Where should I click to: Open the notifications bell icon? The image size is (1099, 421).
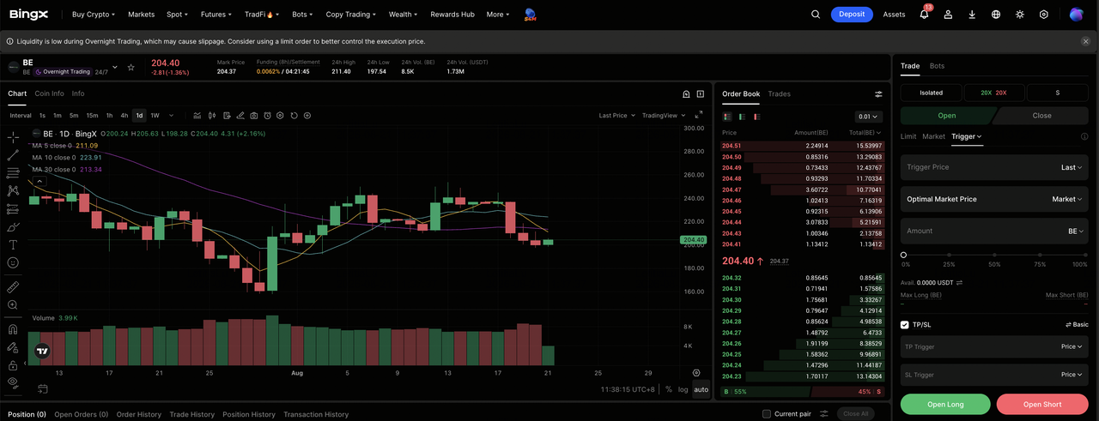pyautogui.click(x=924, y=15)
